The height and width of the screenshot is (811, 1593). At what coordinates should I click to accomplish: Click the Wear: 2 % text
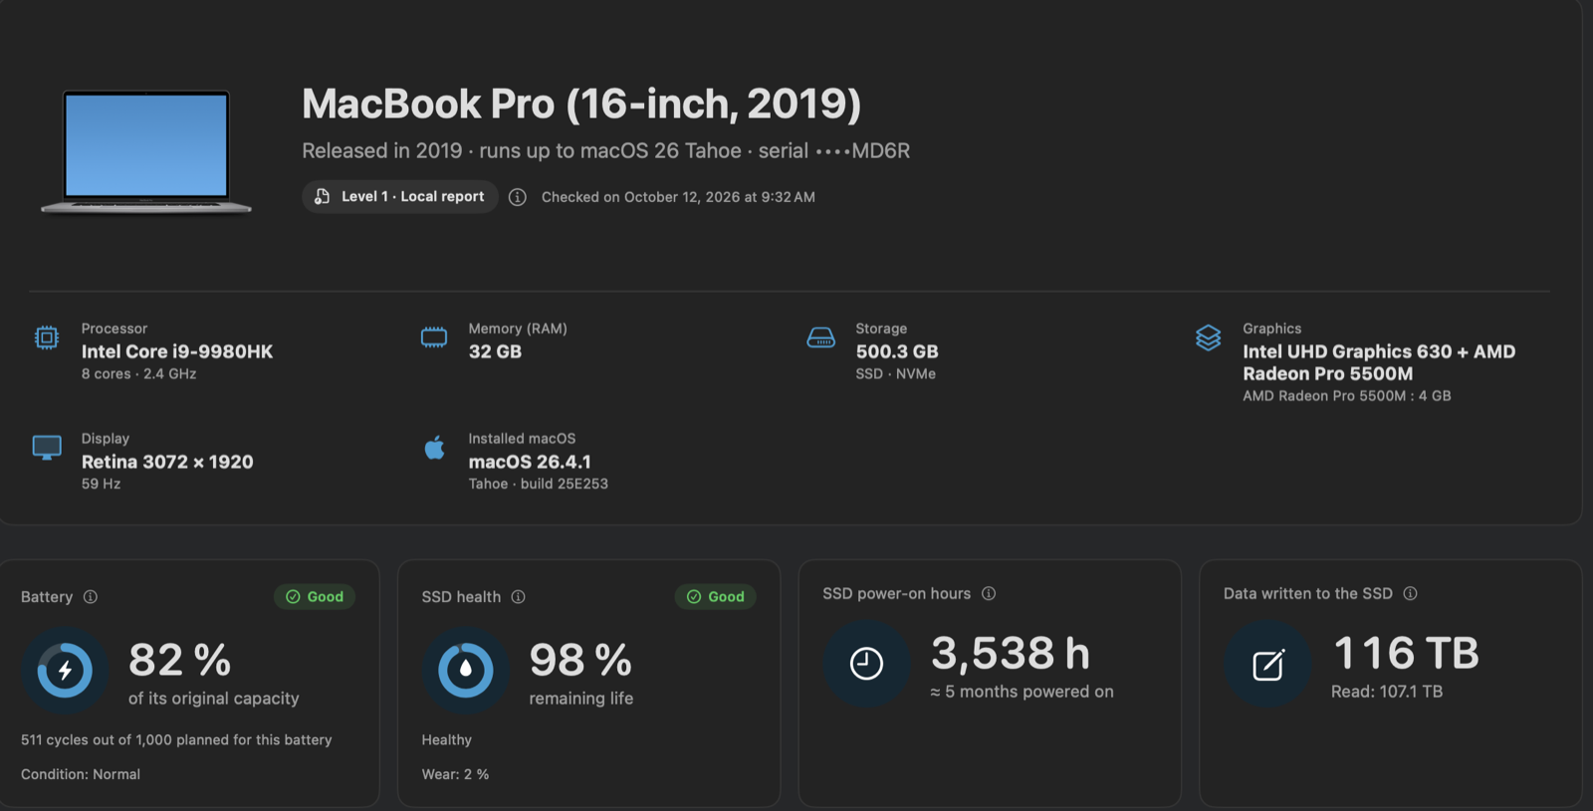[x=455, y=774]
